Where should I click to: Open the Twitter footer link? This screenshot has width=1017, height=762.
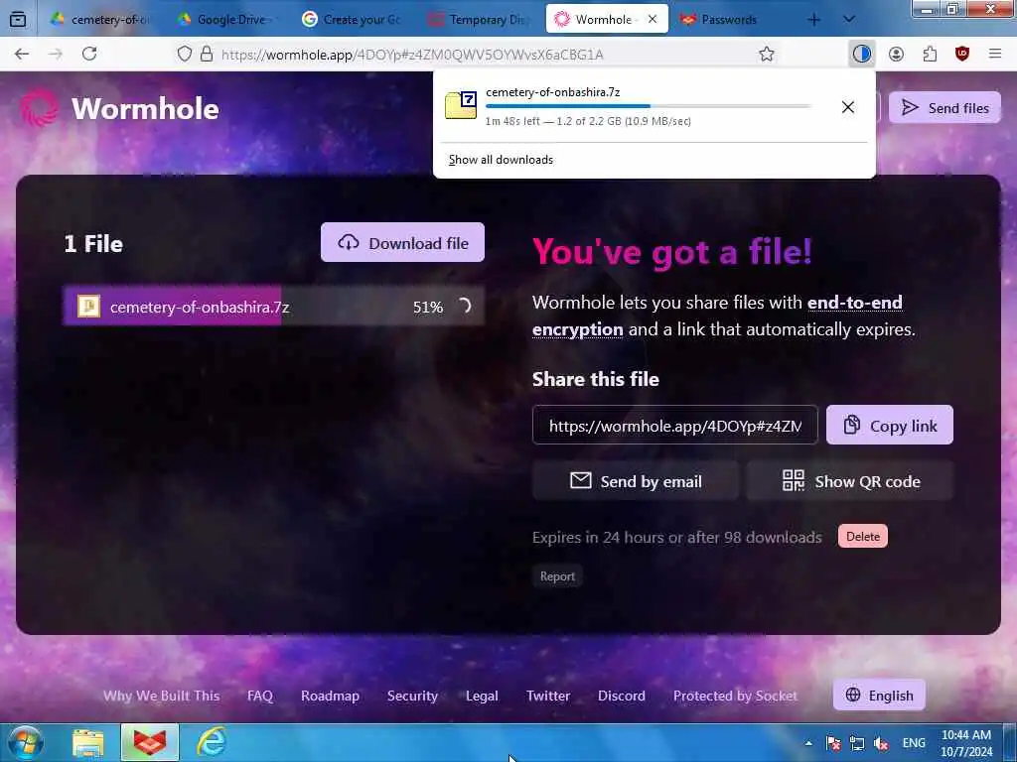coord(548,696)
